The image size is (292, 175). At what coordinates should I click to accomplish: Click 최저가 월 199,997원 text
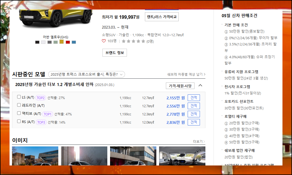(x=120, y=17)
